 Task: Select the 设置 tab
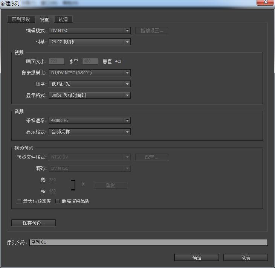point(44,19)
